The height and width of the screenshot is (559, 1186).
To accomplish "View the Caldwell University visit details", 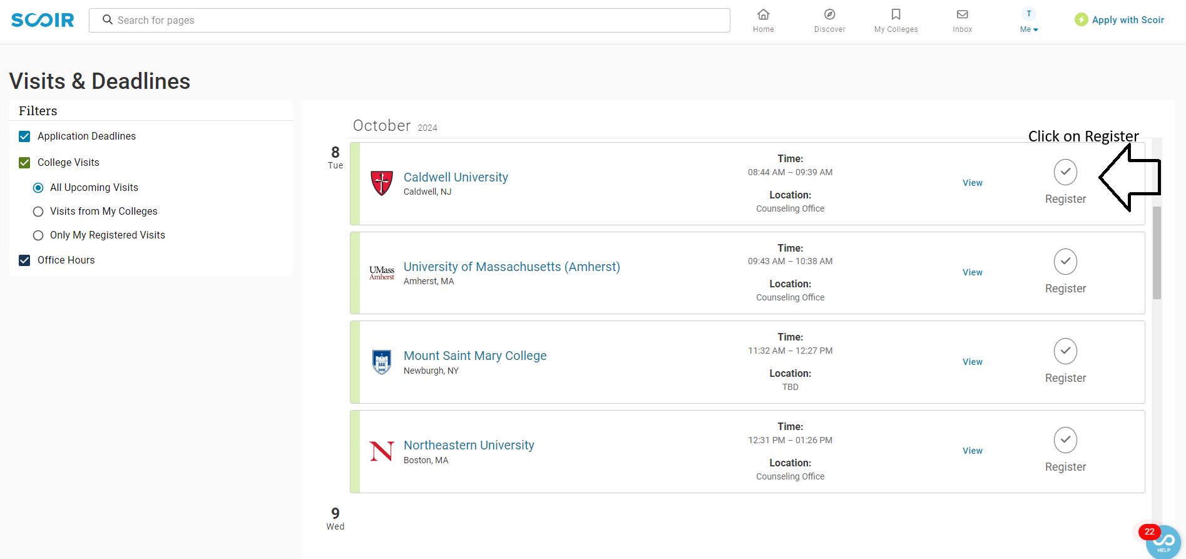I will [x=973, y=183].
